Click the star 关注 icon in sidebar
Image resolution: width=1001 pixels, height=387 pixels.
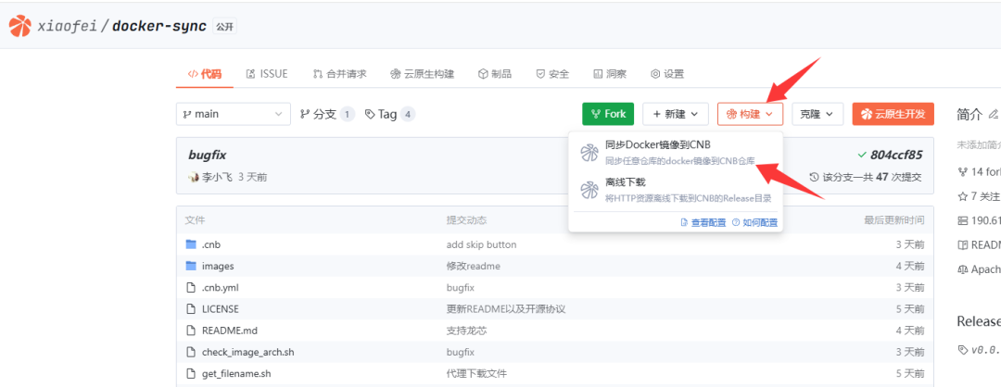click(x=963, y=195)
